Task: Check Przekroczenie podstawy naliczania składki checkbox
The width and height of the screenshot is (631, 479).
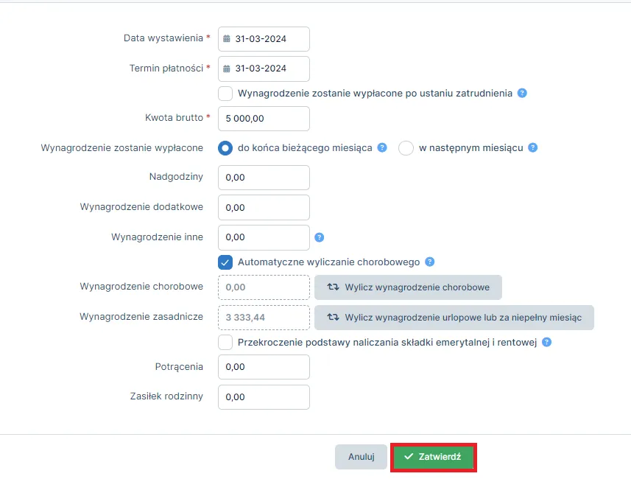Action: (x=226, y=342)
